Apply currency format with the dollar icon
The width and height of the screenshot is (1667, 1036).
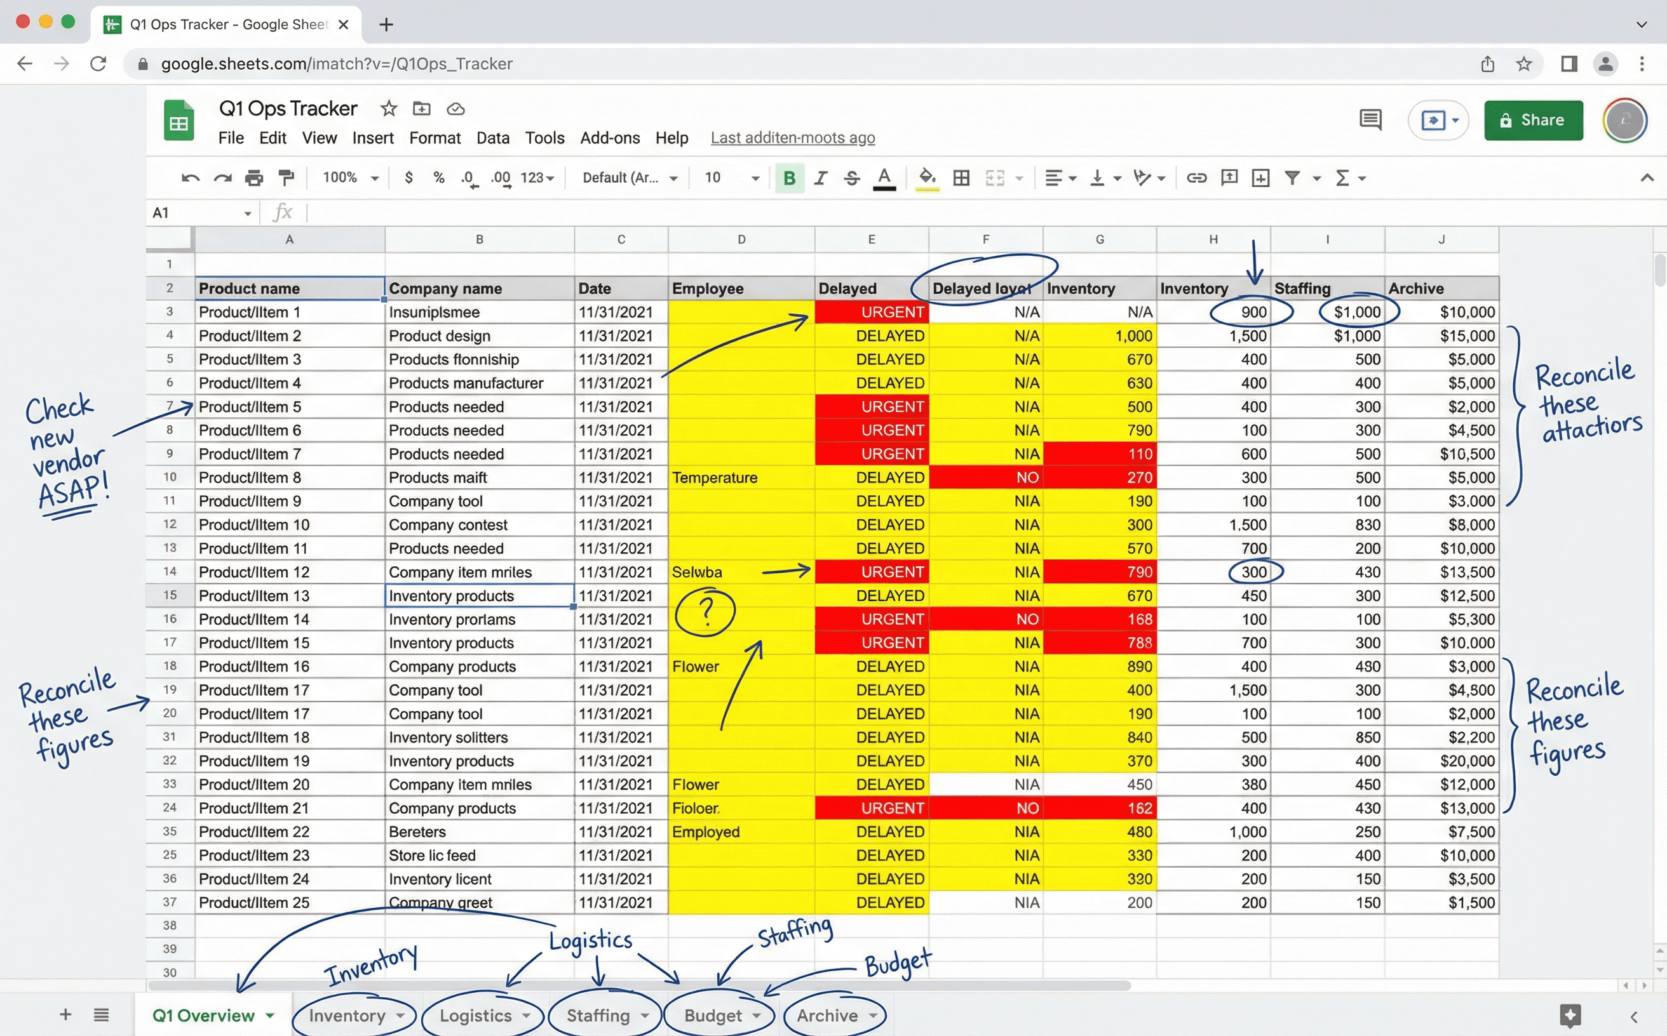pos(408,178)
